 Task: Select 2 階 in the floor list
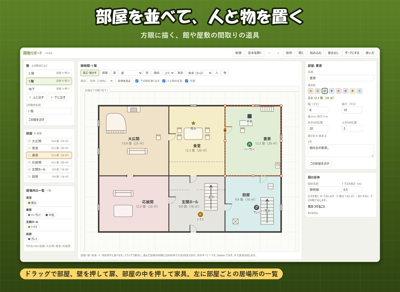pyautogui.click(x=49, y=73)
